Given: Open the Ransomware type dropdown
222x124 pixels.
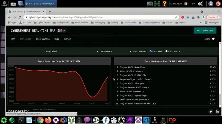Looking at the screenshot, I should point(116,51).
